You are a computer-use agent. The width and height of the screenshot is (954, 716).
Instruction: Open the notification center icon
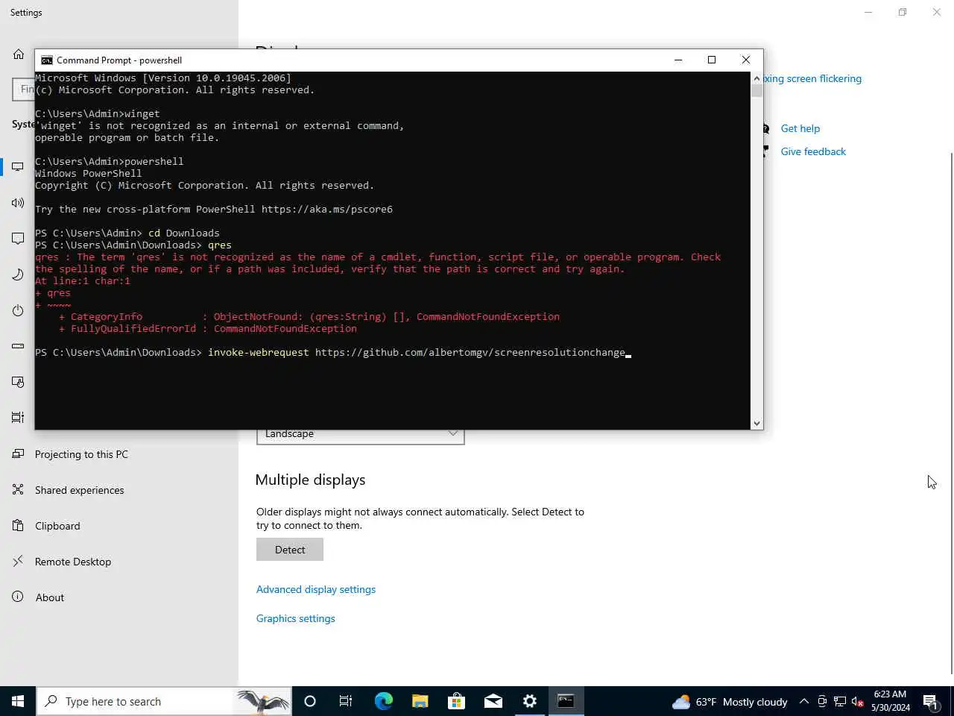[x=930, y=701]
